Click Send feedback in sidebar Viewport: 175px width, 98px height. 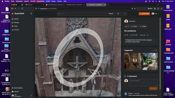(x=17, y=88)
